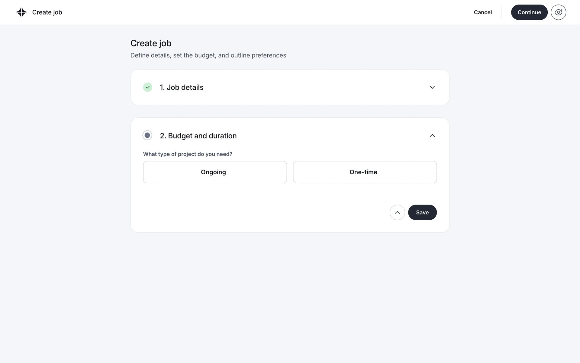Click the vertical divider beside the Cancel button
Viewport: 580px width, 363px height.
coord(502,12)
